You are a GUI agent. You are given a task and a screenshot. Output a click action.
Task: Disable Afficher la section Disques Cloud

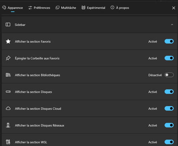click(169, 109)
